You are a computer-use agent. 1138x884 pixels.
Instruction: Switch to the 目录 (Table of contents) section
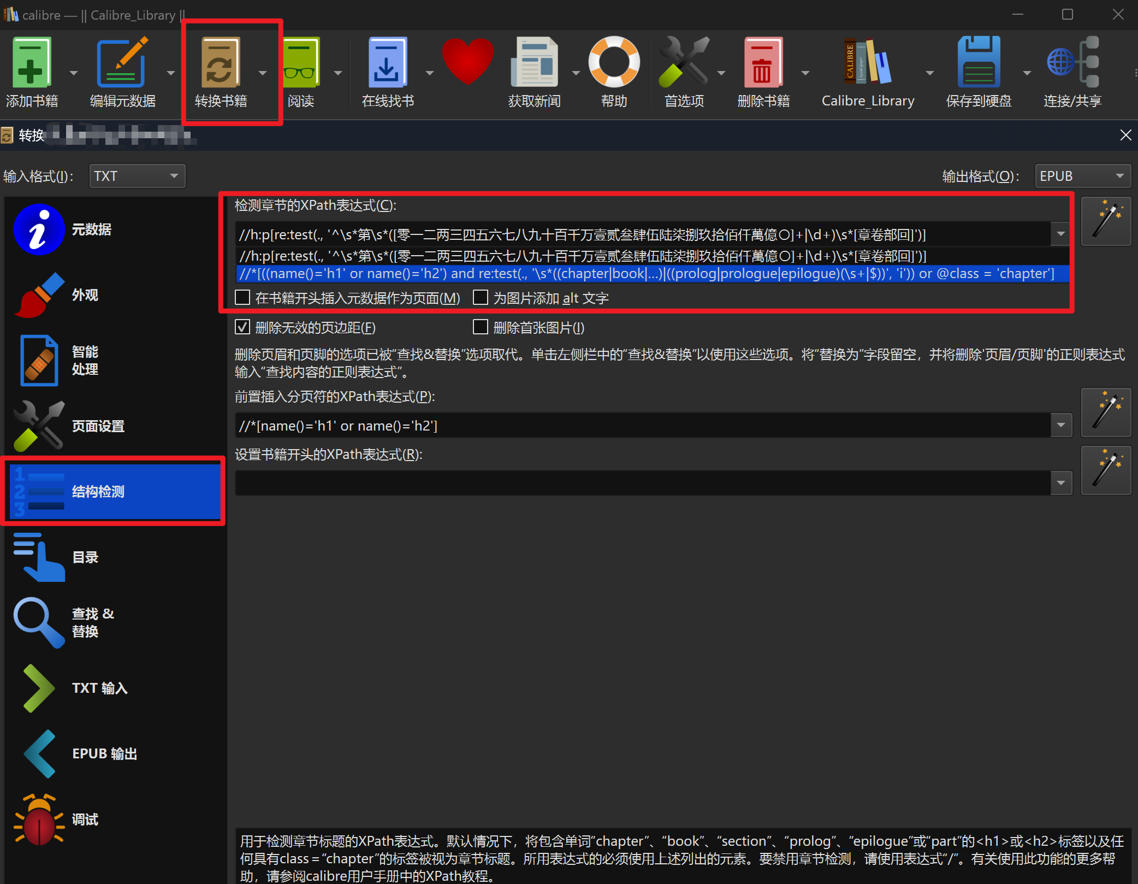(85, 557)
